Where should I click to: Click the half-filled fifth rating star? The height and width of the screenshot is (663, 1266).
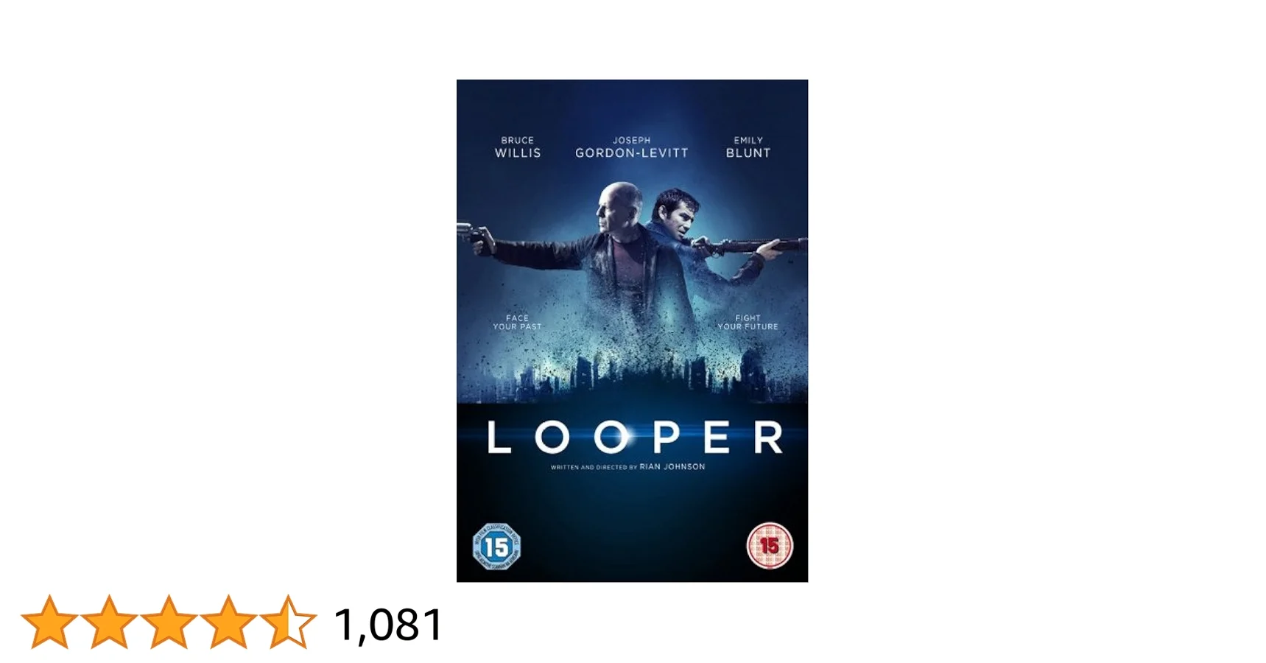[288, 622]
